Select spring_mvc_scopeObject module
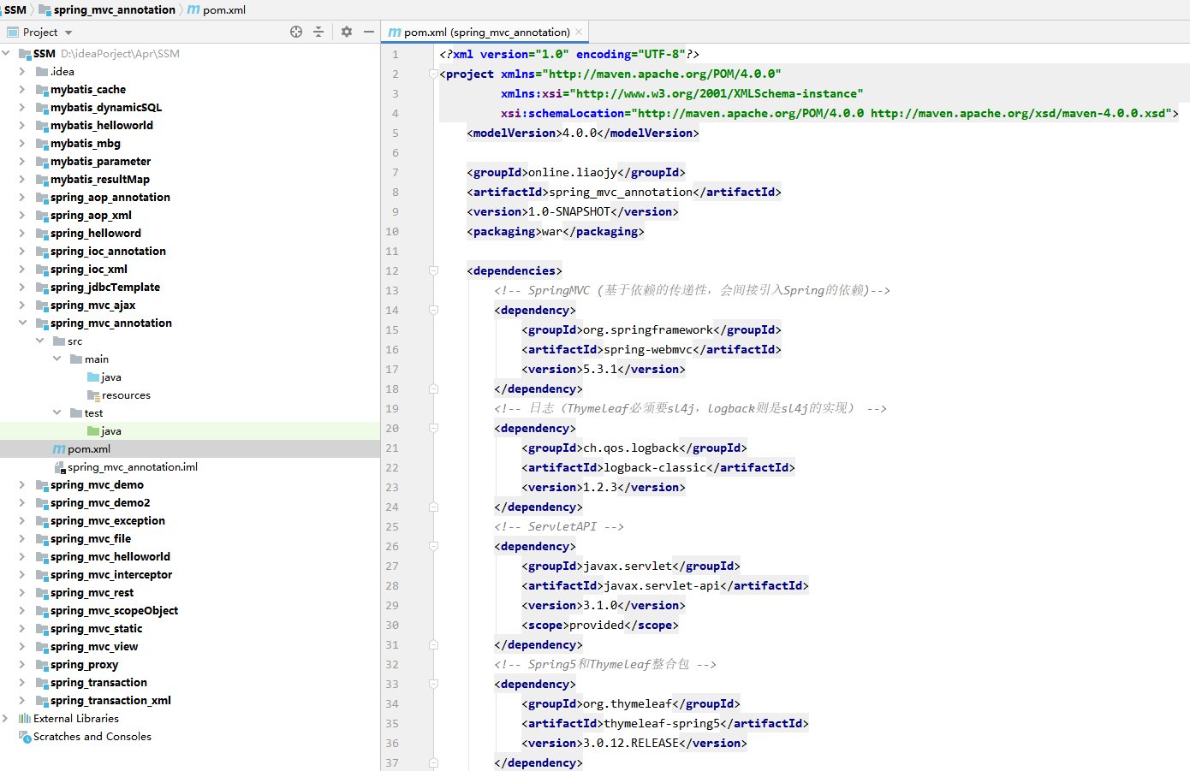The height and width of the screenshot is (771, 1190). click(x=115, y=610)
